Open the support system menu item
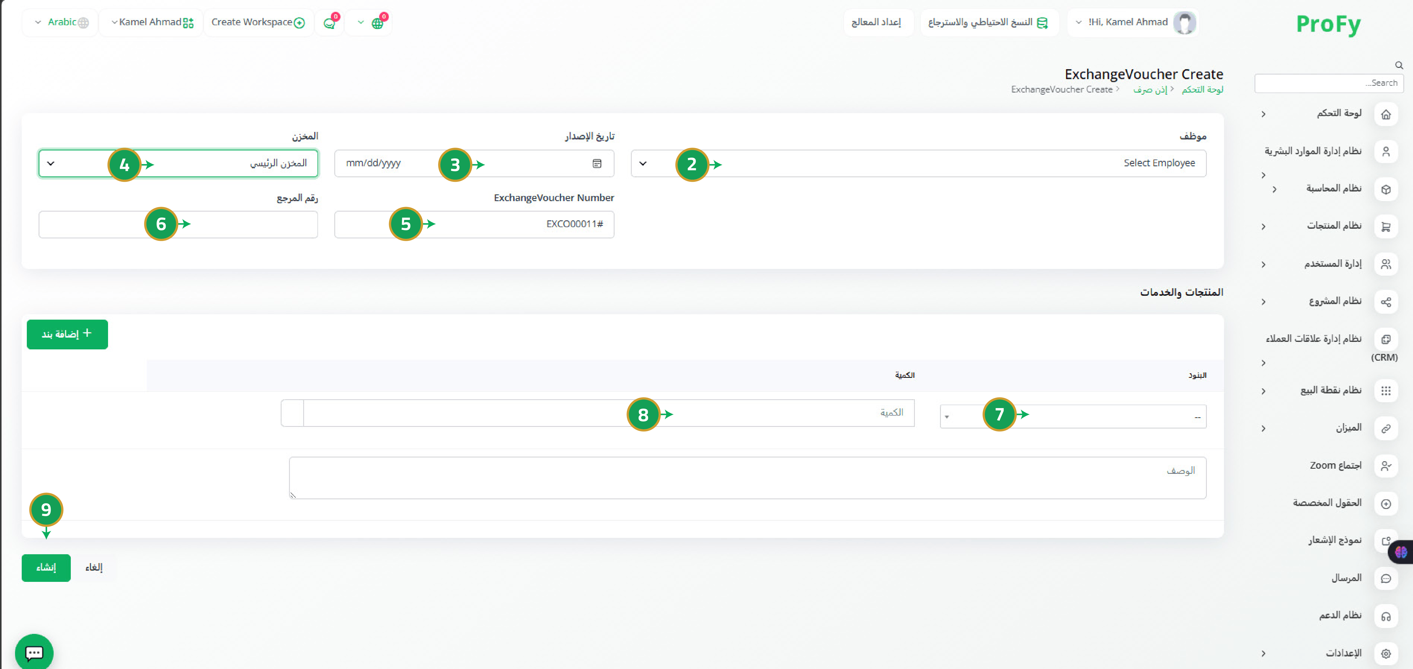Screen dimensions: 1413x669 (1340, 615)
